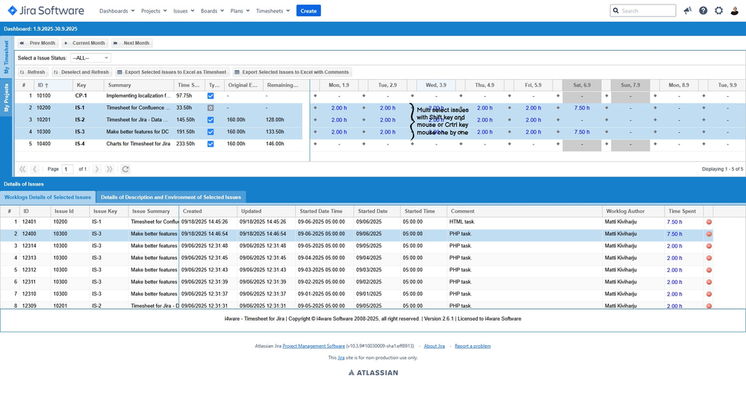The width and height of the screenshot is (746, 419).
Task: Toggle the checkbox for issue IS-2
Action: tap(211, 120)
